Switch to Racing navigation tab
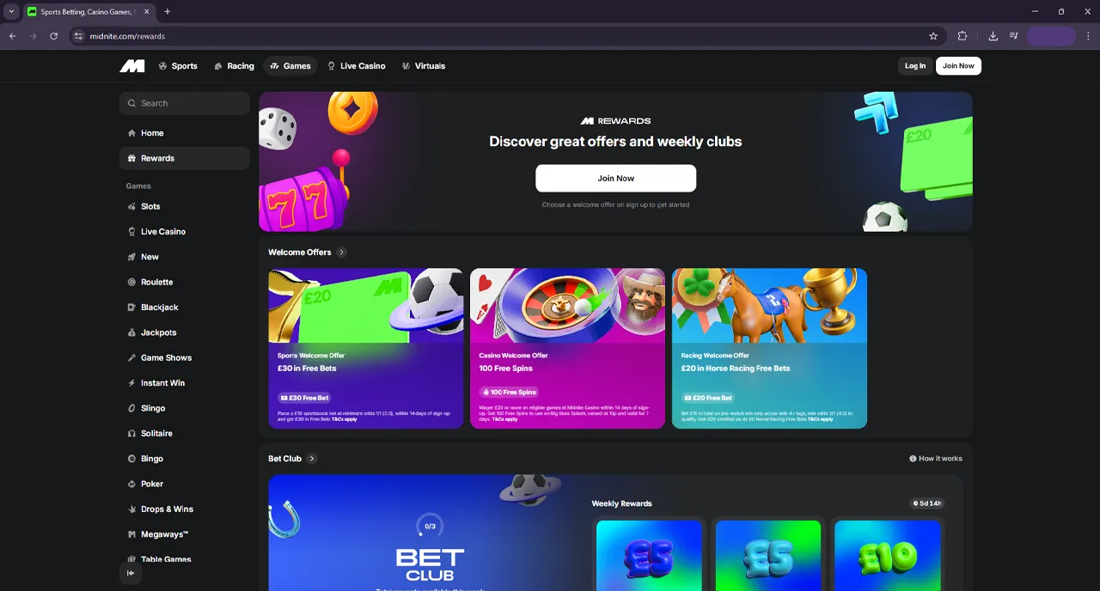The height and width of the screenshot is (591, 1100). 234,66
